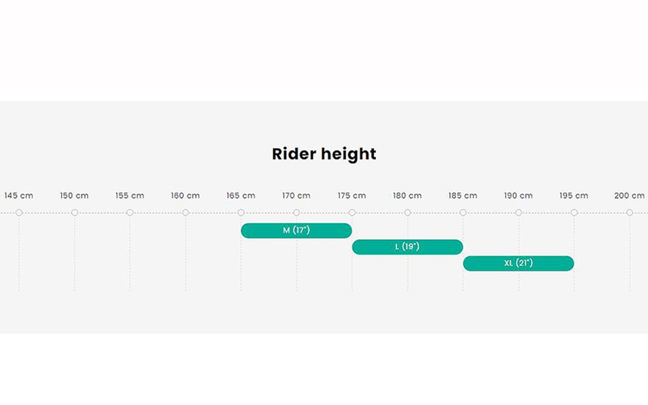Click the 165 cm height marker circle
This screenshot has height=405, width=648.
(241, 212)
